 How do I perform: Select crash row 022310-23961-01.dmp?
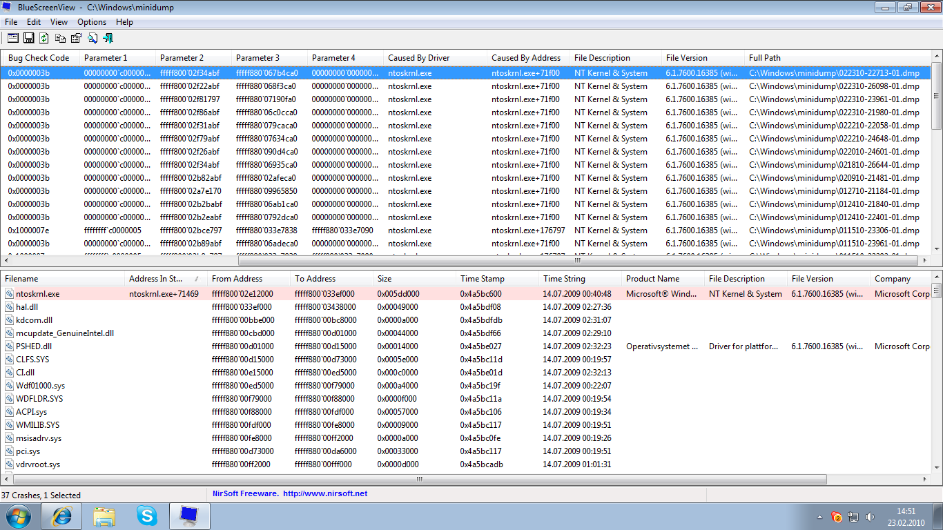tap(466, 99)
